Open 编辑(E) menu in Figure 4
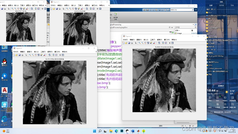This screenshot has height=134, width=238. [x=23, y=52]
